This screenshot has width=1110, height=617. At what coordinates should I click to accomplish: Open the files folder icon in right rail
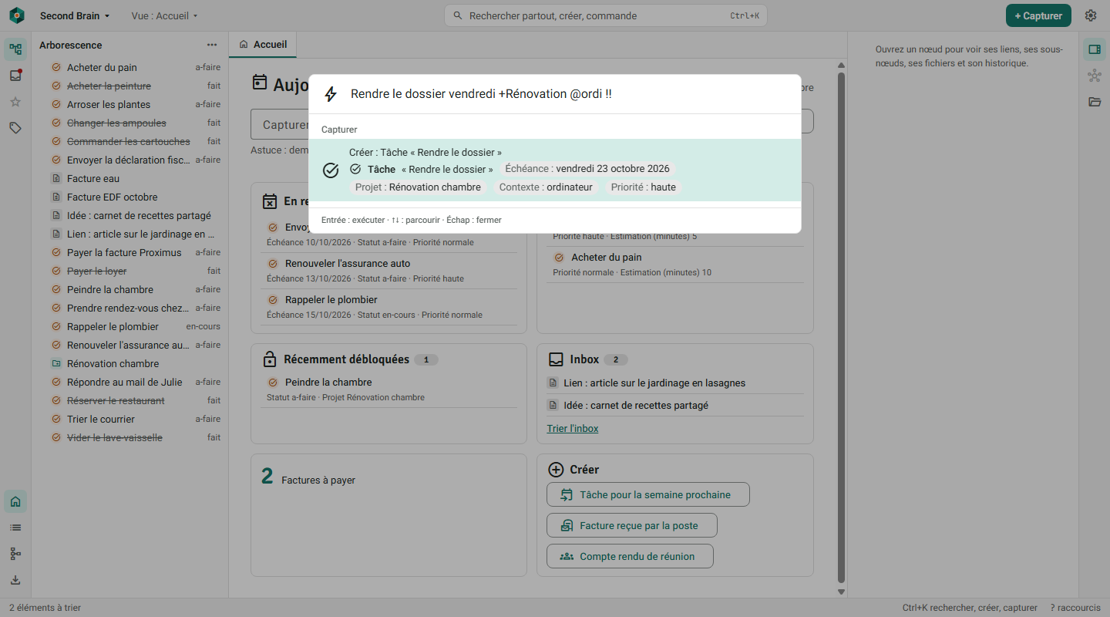coord(1095,102)
